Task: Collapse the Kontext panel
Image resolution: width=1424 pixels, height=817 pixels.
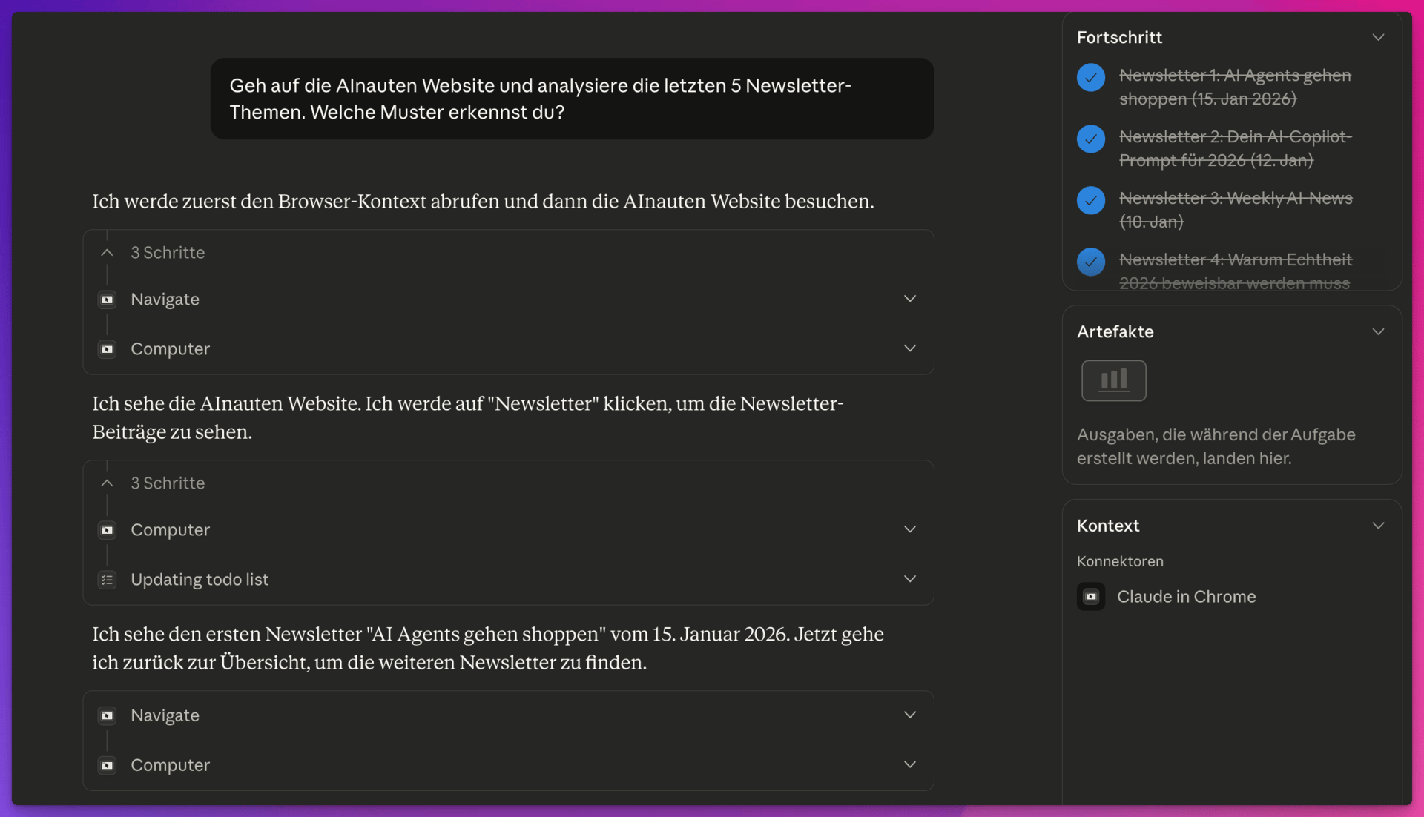Action: pos(1378,526)
